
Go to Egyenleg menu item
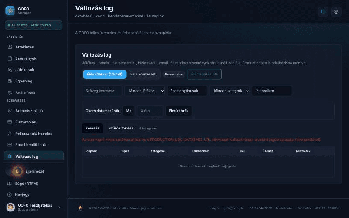34,81
